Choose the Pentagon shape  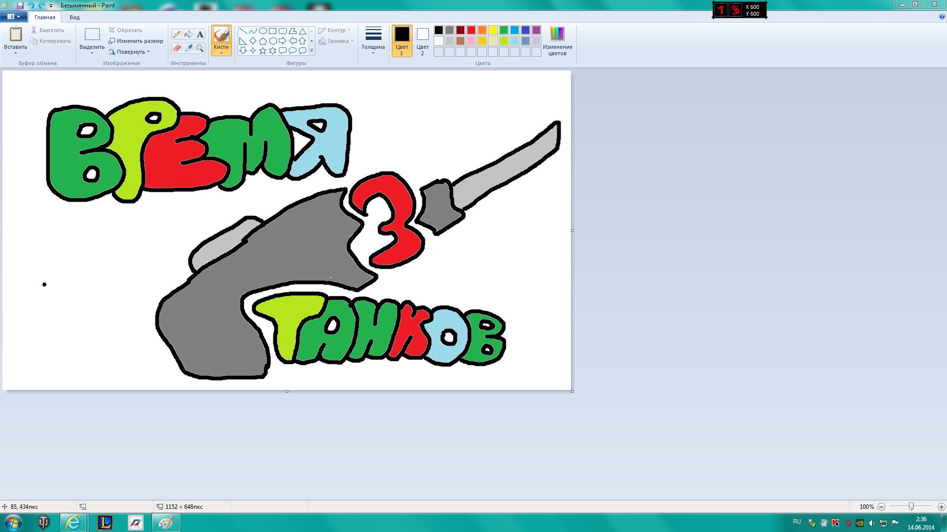[263, 41]
